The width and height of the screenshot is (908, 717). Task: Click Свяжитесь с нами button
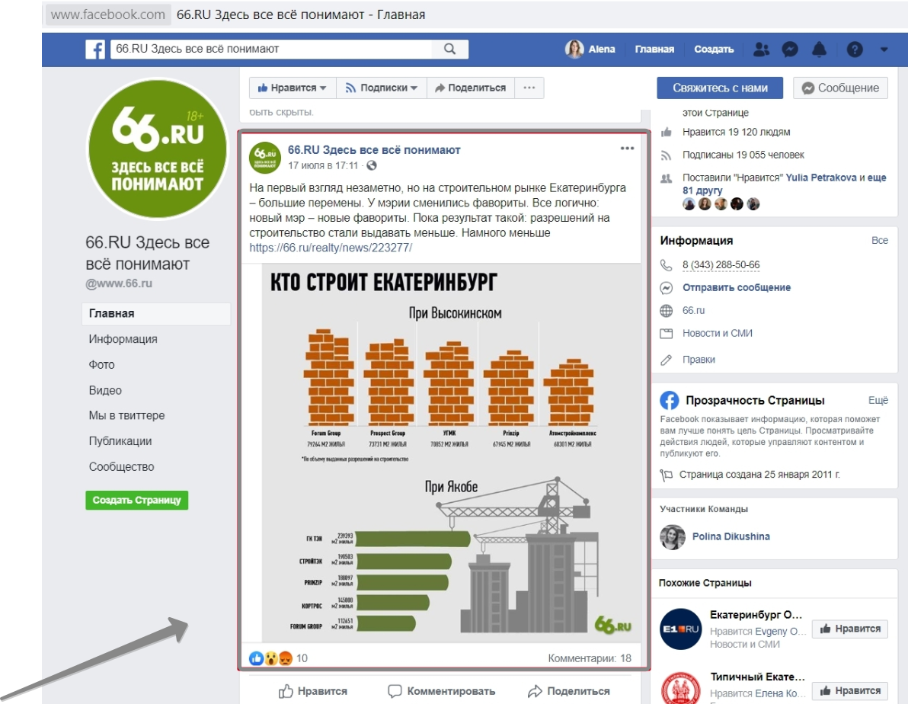click(720, 88)
